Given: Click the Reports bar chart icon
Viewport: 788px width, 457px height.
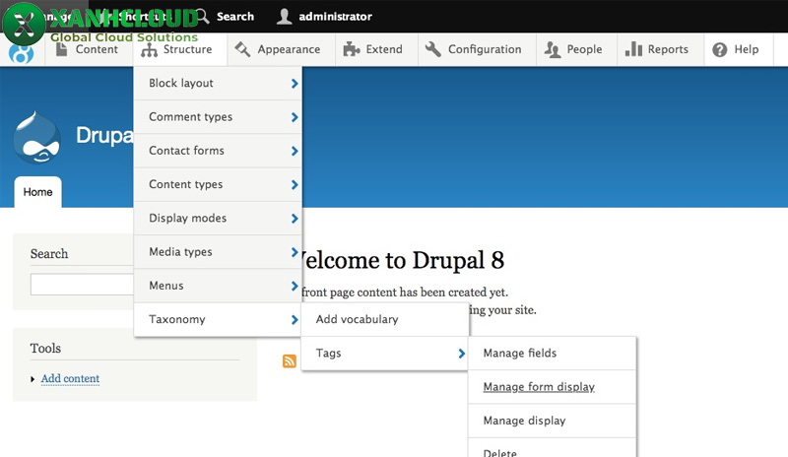Looking at the screenshot, I should (x=633, y=49).
